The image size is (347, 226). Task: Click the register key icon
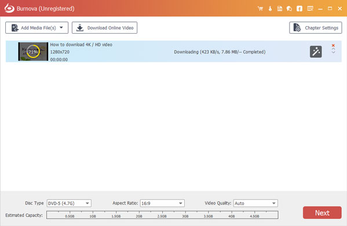pyautogui.click(x=270, y=9)
